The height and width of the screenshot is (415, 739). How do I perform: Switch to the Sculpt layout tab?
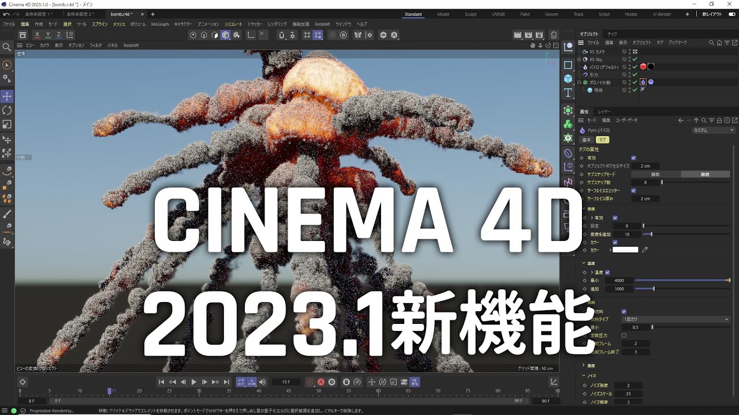[x=471, y=14]
